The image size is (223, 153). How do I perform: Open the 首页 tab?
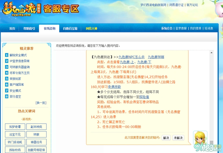[x=12, y=29]
